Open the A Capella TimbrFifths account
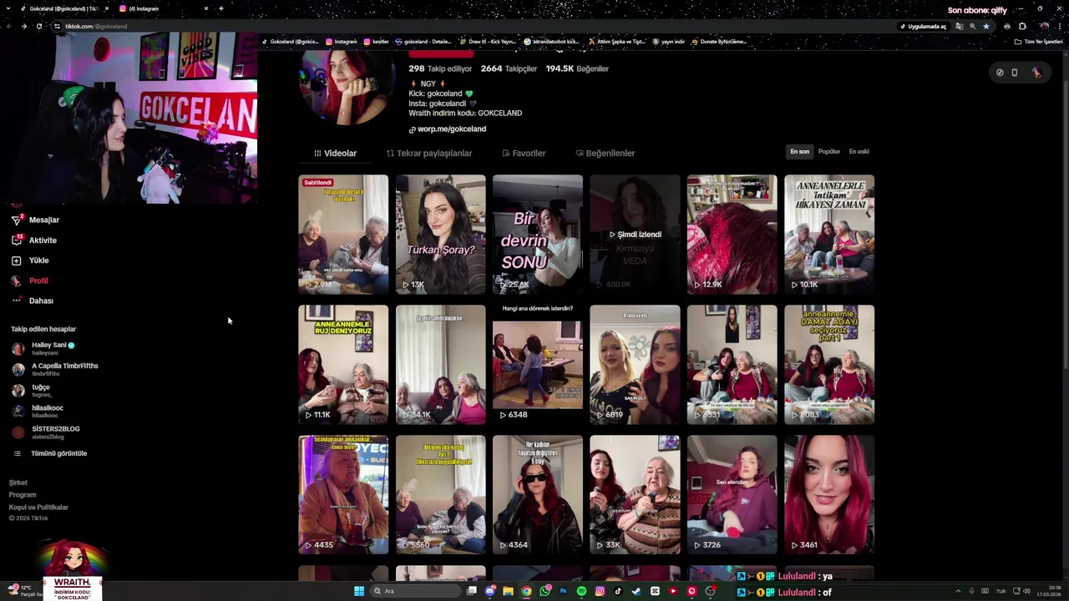 [x=55, y=369]
